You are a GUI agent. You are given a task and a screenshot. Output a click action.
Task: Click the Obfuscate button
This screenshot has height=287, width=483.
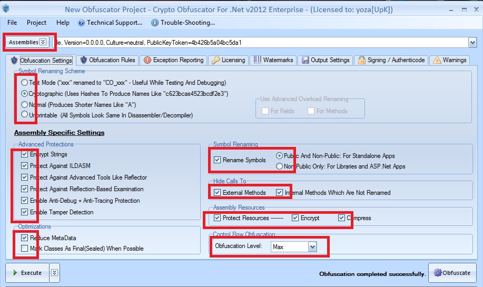(x=452, y=273)
